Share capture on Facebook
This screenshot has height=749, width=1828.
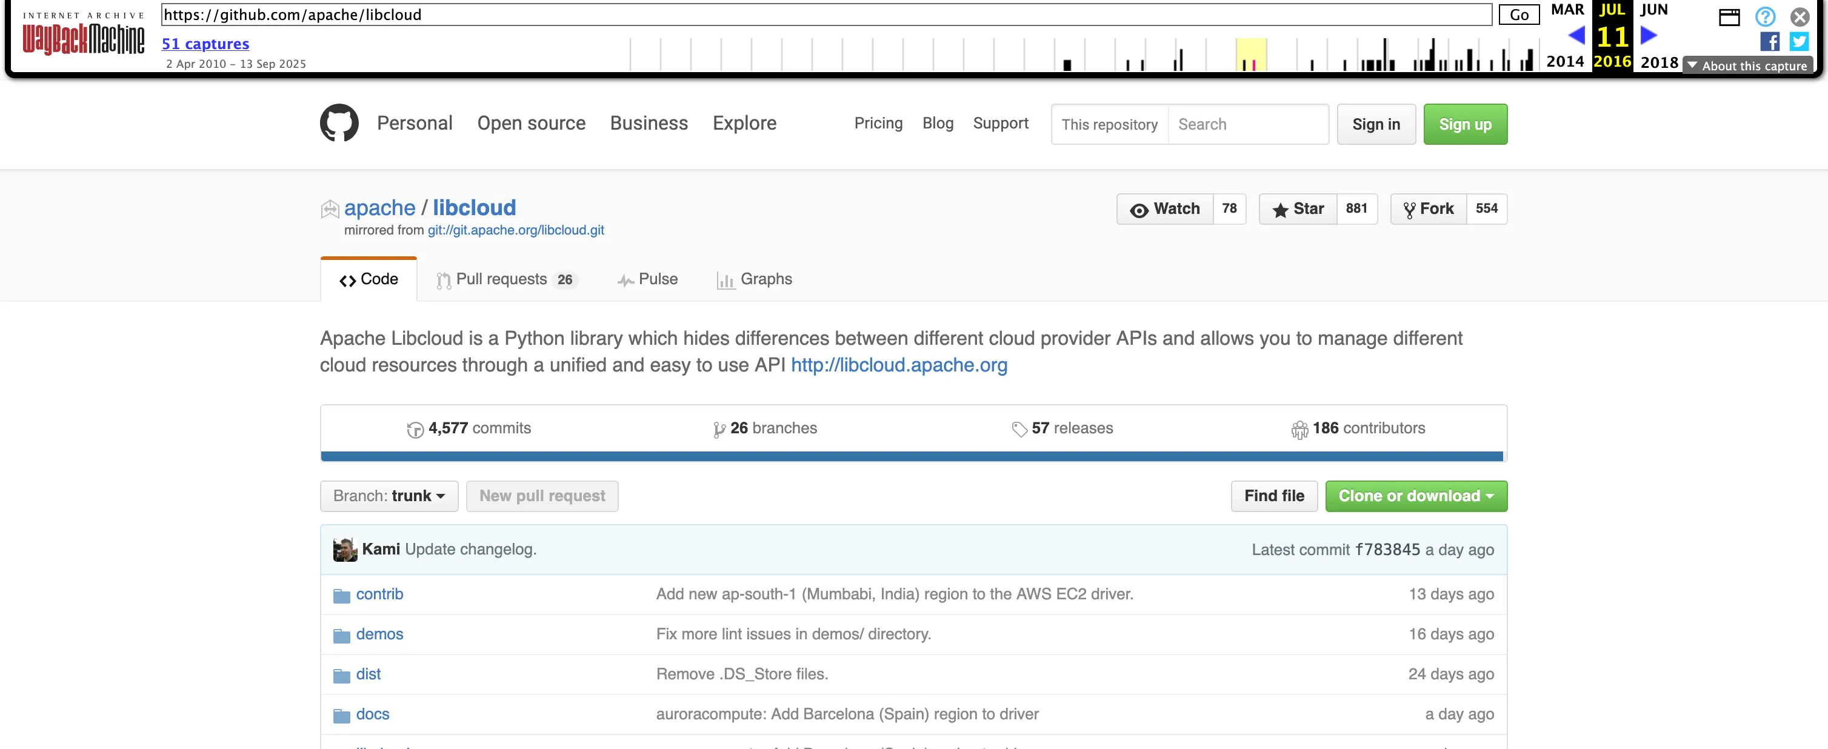tap(1770, 42)
